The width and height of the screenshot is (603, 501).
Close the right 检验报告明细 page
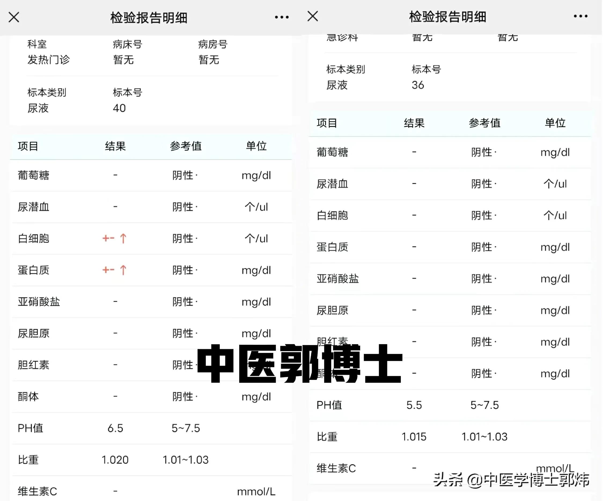(312, 17)
